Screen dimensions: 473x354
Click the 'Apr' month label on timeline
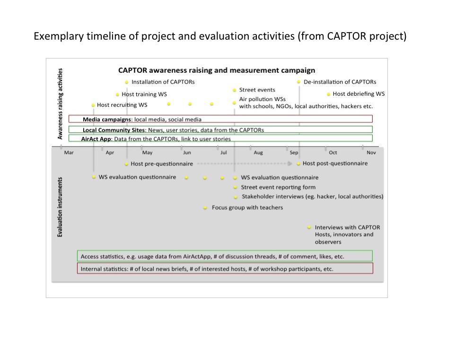point(110,152)
